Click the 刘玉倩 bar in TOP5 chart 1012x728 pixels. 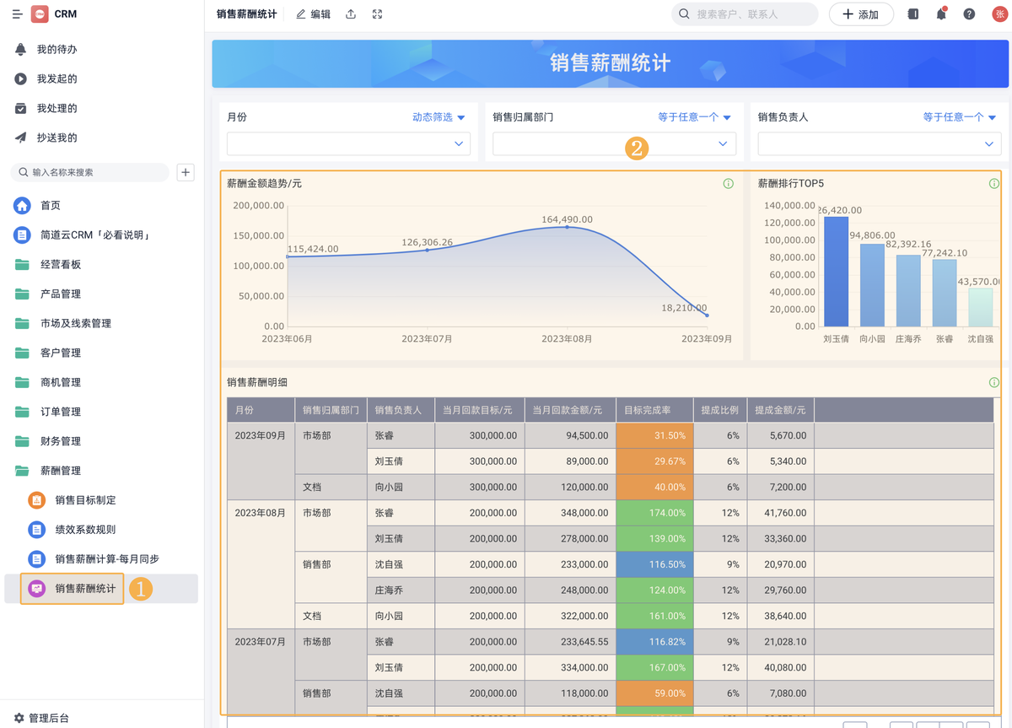[x=836, y=272]
